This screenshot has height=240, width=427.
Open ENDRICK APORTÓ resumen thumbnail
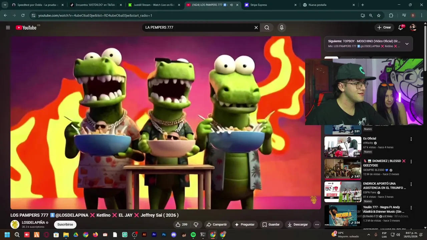[343, 192]
